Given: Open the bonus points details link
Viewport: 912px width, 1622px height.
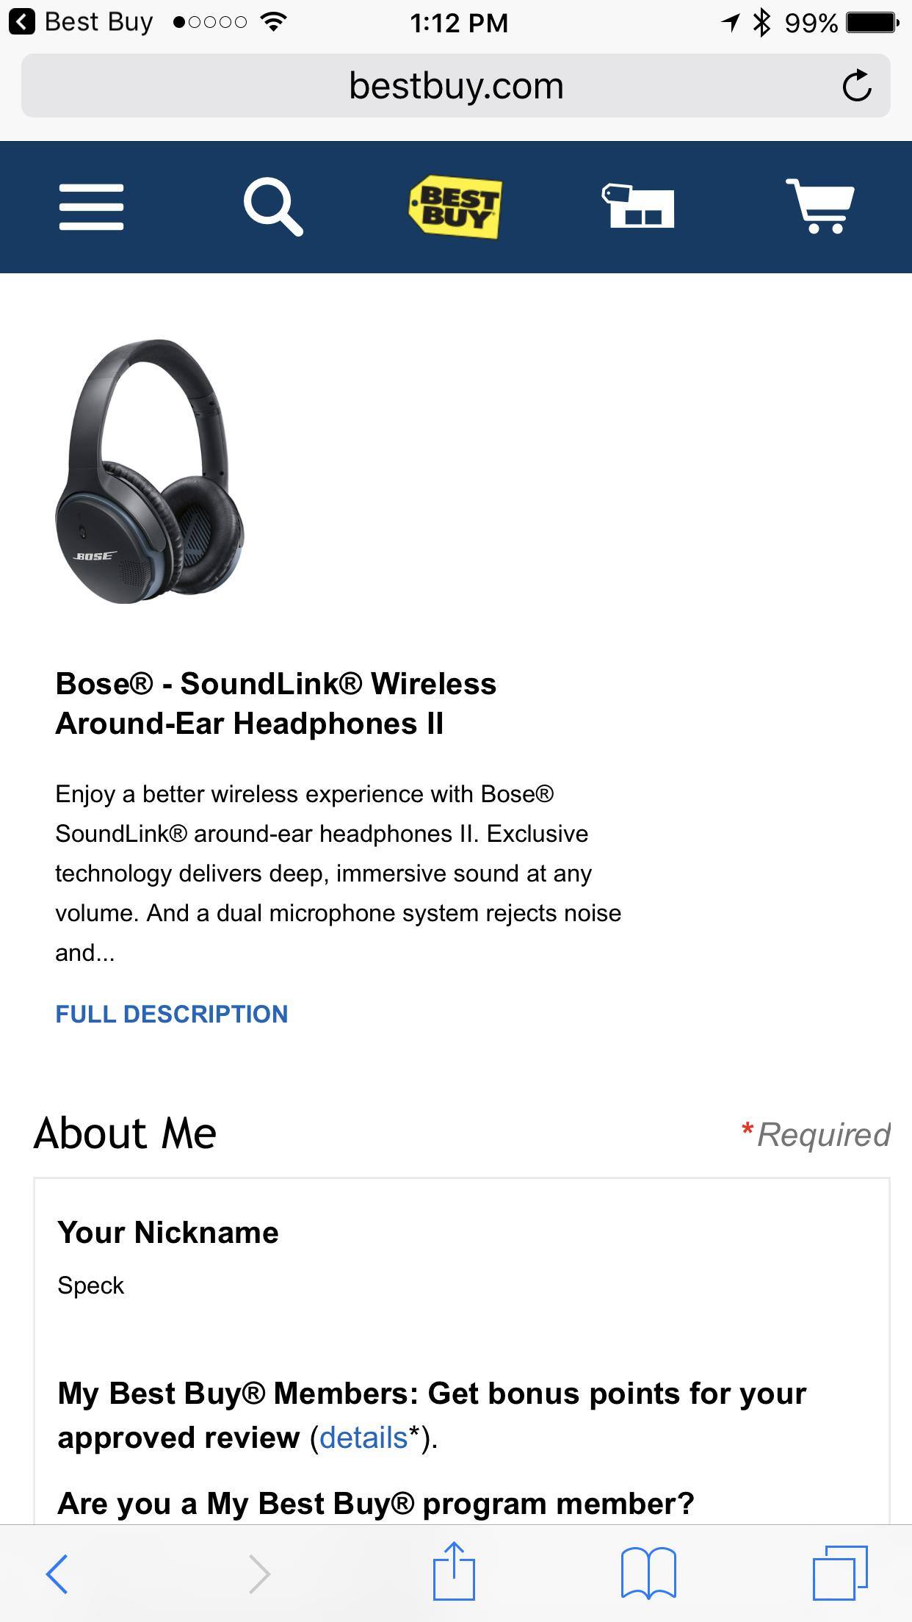Looking at the screenshot, I should [x=363, y=1438].
